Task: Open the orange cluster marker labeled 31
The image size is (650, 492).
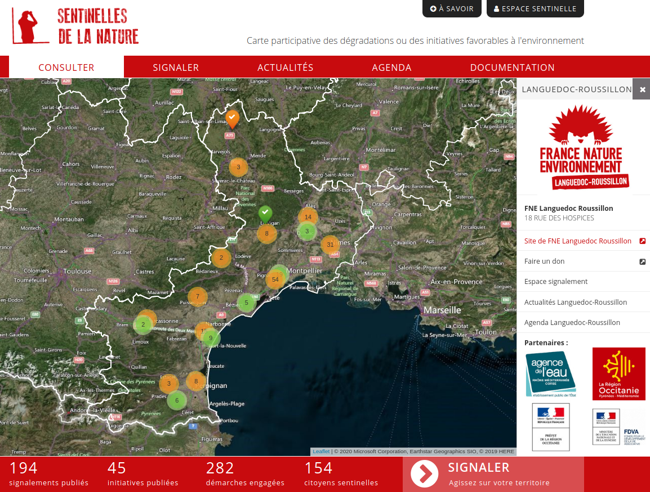Action: (x=330, y=245)
